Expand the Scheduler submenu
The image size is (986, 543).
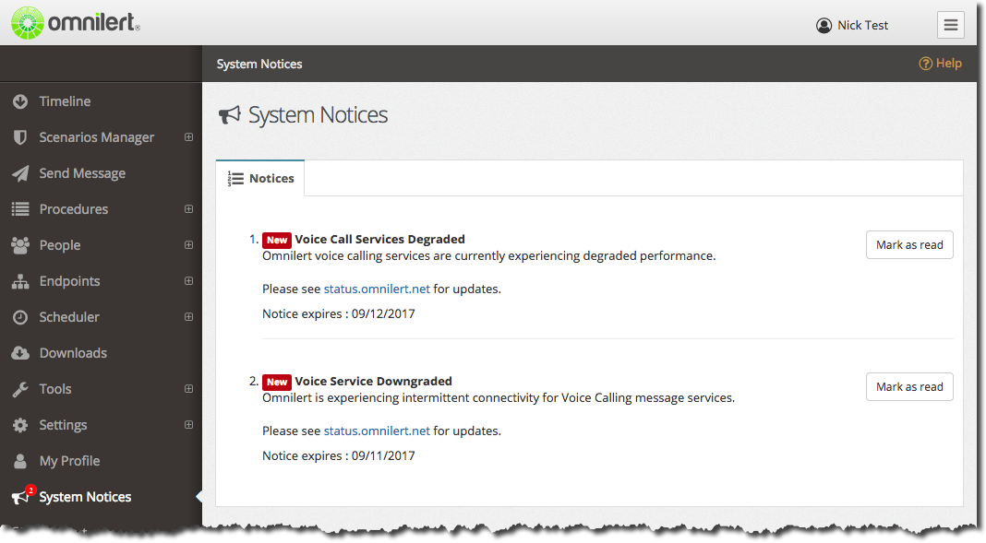tap(188, 317)
